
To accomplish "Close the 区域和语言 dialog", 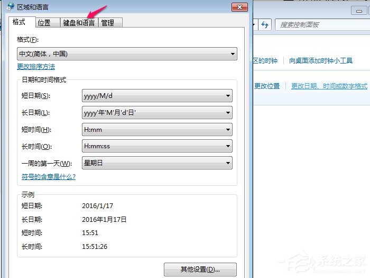I will [x=240, y=7].
